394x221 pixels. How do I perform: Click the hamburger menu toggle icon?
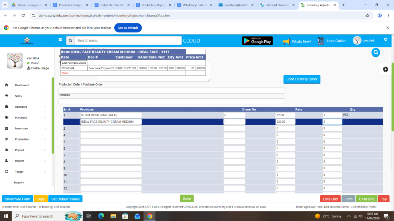[60, 40]
